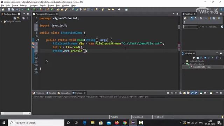The image size is (224, 126).
Task: Open Windows Start menu
Action: 4,123
